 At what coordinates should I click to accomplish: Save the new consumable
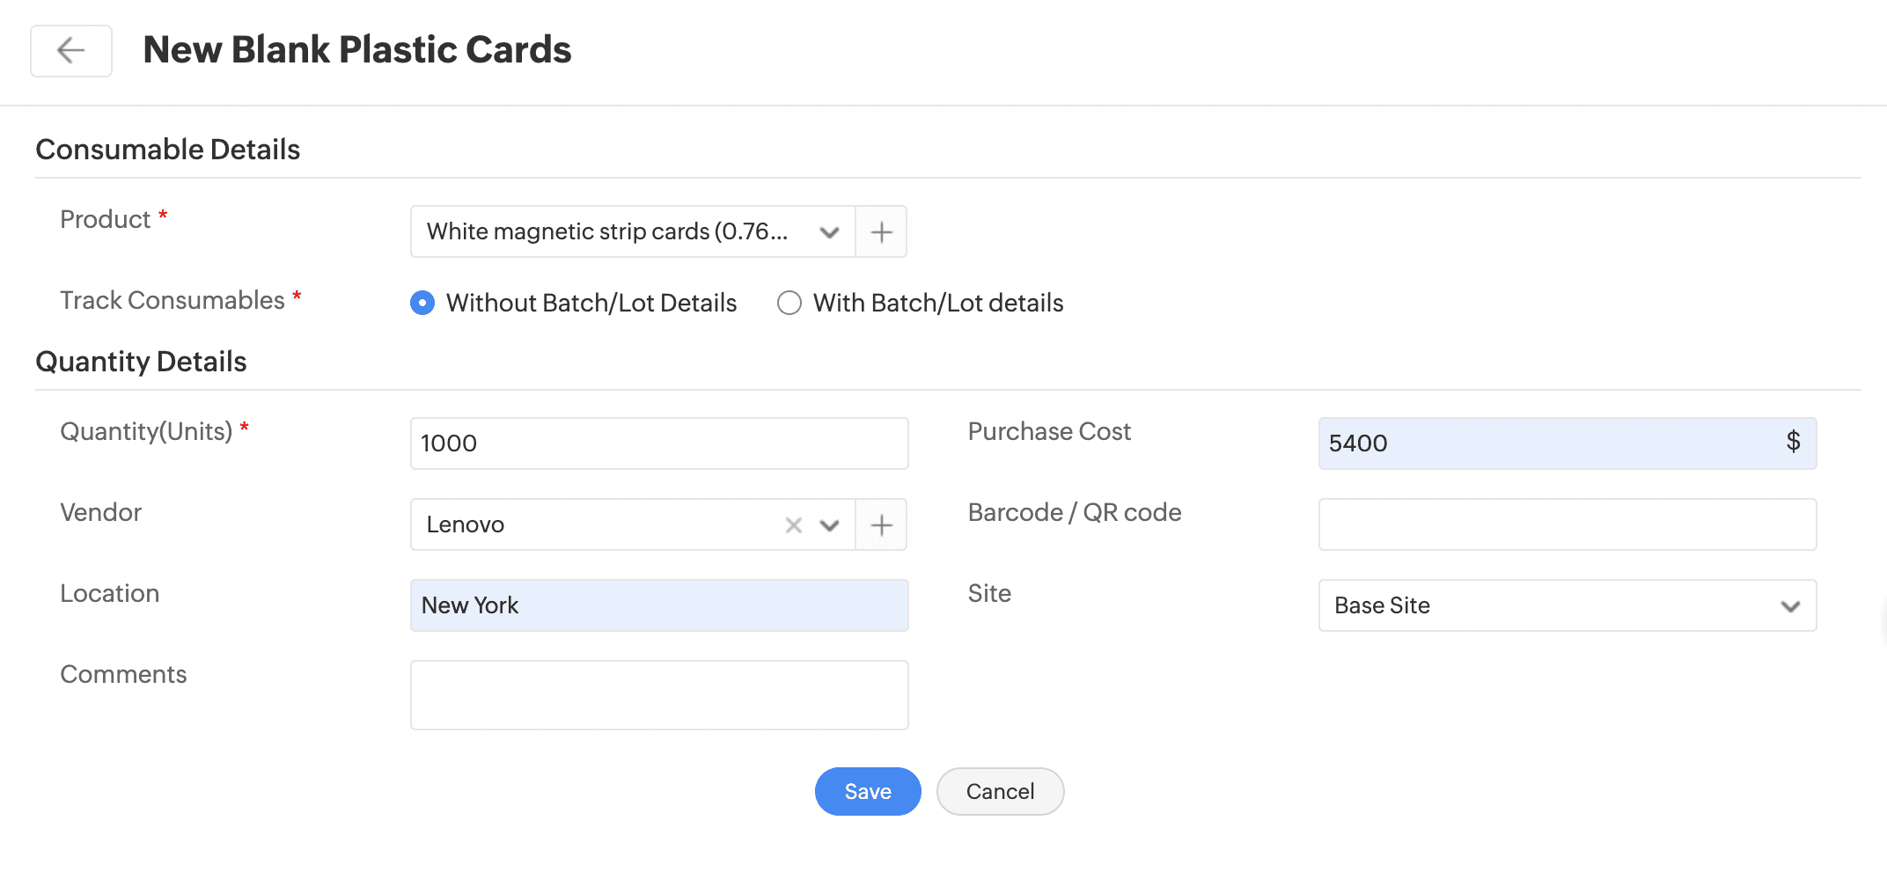[867, 792]
